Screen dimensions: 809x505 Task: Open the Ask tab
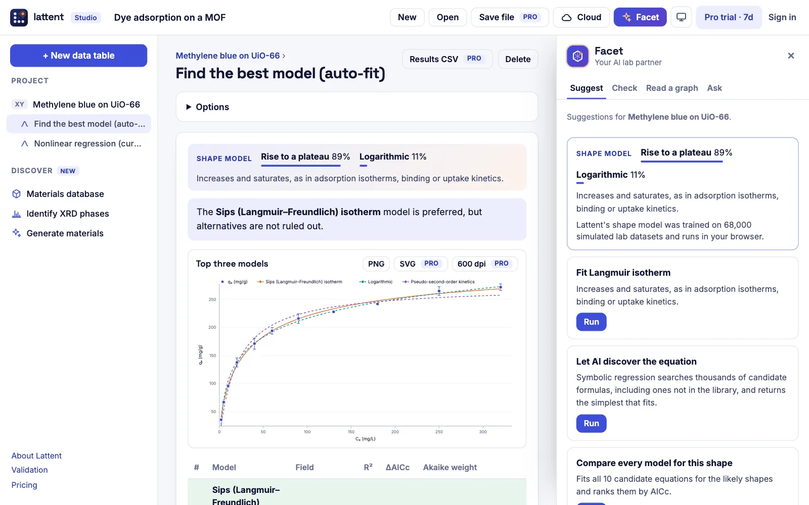[x=714, y=88]
